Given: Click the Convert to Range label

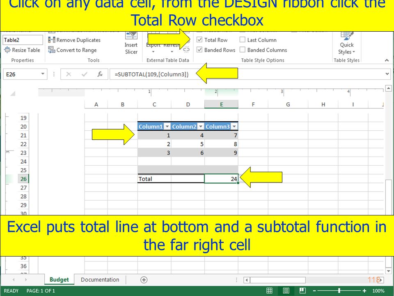Looking at the screenshot, I should click(77, 50).
